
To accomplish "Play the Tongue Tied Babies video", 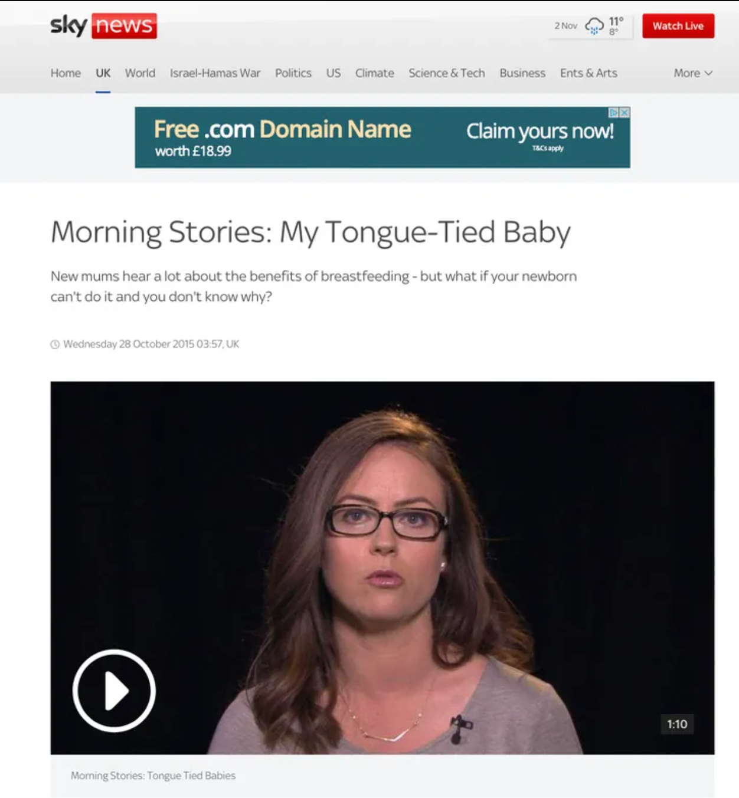I will point(114,690).
